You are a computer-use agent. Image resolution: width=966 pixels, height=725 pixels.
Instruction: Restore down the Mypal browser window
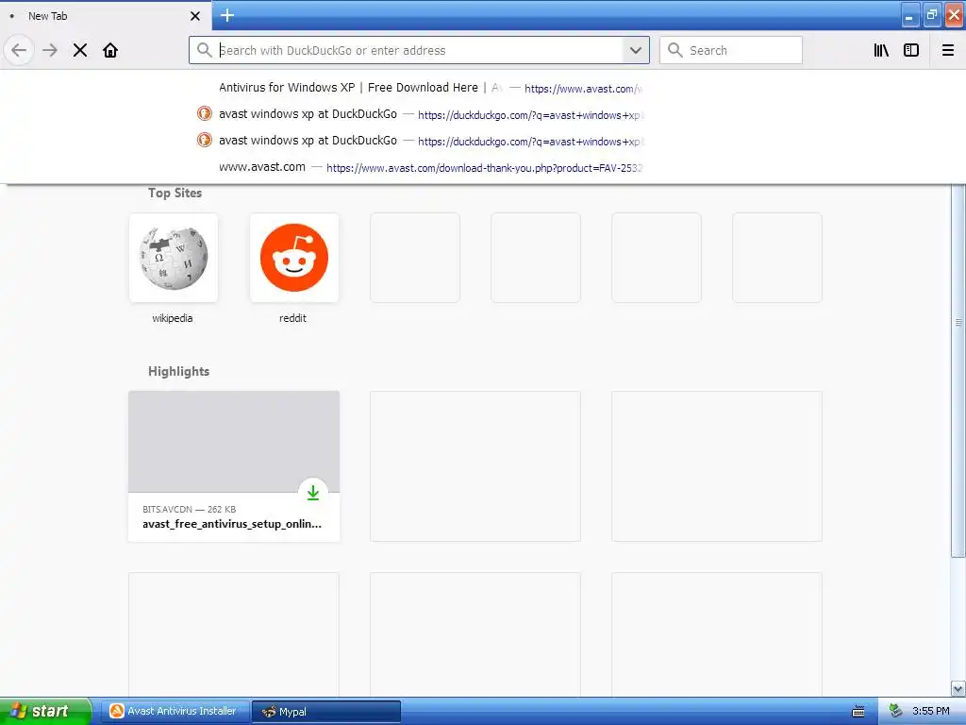tap(931, 15)
